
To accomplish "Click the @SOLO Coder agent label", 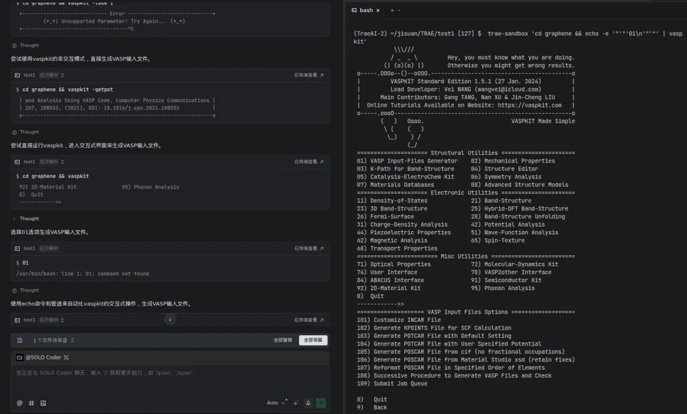I will (x=43, y=357).
